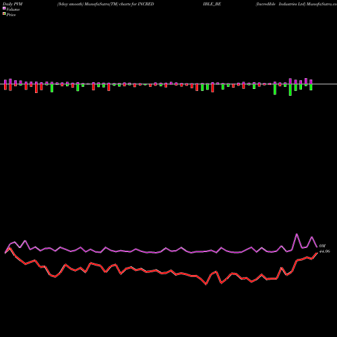Image resolution: width=337 pixels, height=337 pixels.
Task: Click the longest green bar near right end
Action: (x=290, y=90)
